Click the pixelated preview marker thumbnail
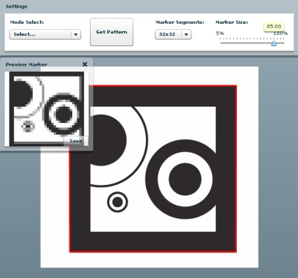This screenshot has height=278, width=298. 47,109
